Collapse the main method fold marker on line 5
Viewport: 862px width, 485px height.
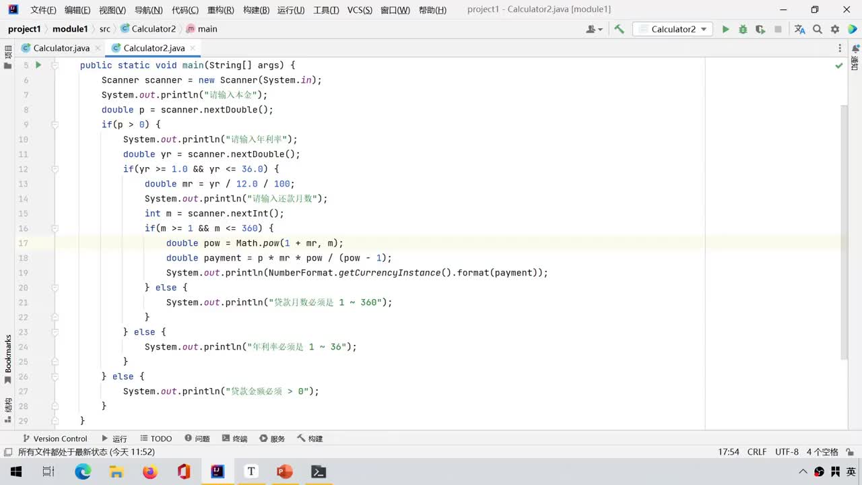coord(55,65)
